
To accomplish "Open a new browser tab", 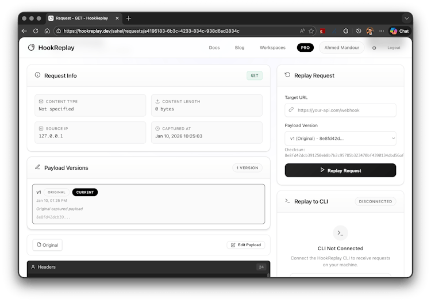I will pyautogui.click(x=129, y=18).
